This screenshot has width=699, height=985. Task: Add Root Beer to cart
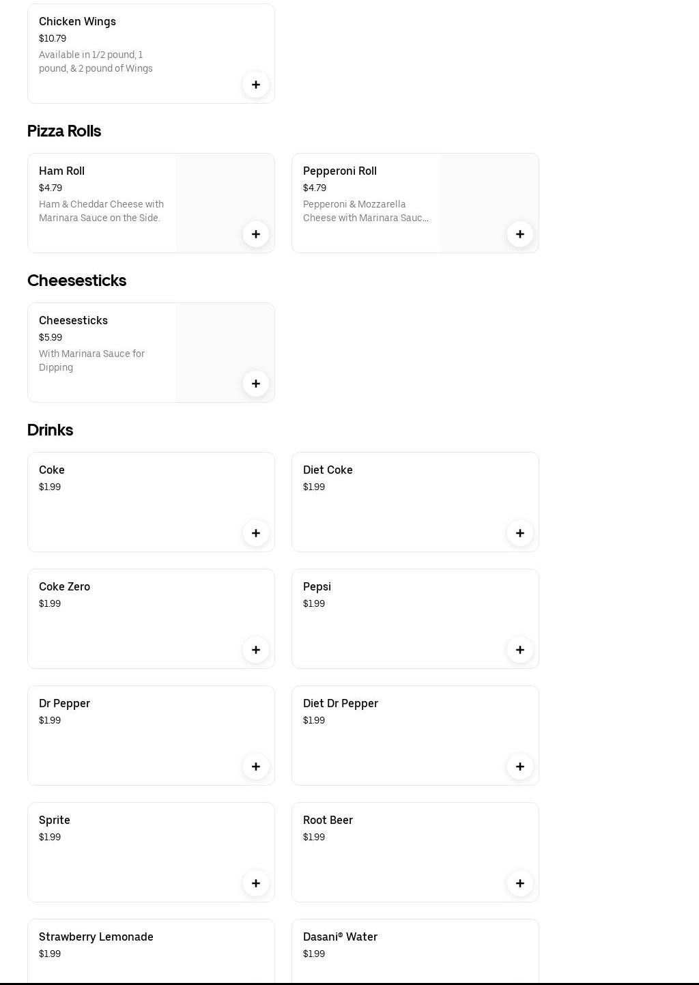520,883
